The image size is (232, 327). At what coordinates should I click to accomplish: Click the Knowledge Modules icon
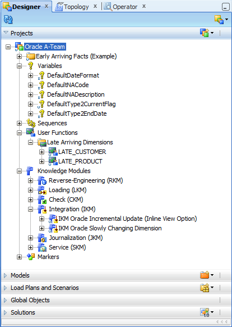(30, 171)
